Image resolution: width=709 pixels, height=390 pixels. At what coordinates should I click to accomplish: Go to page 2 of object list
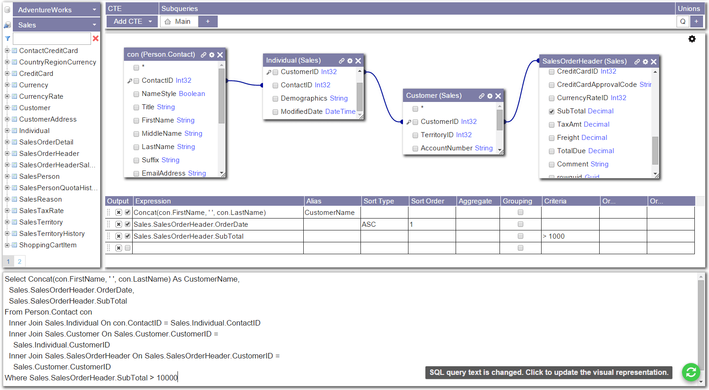(20, 262)
